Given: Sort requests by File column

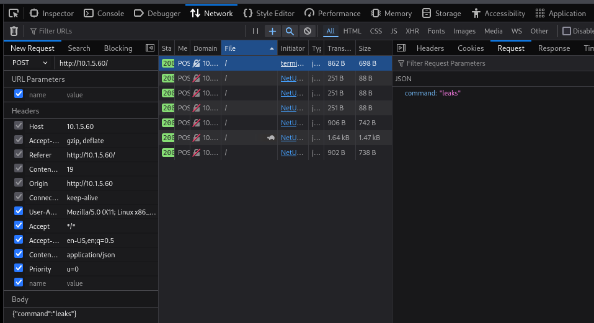Looking at the screenshot, I should 248,48.
